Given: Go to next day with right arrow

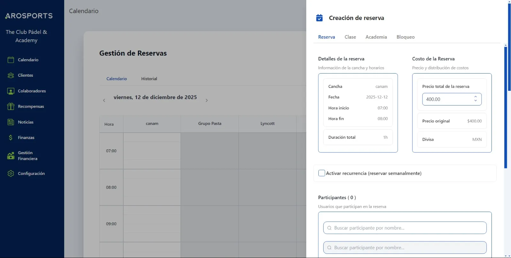Looking at the screenshot, I should tap(207, 100).
